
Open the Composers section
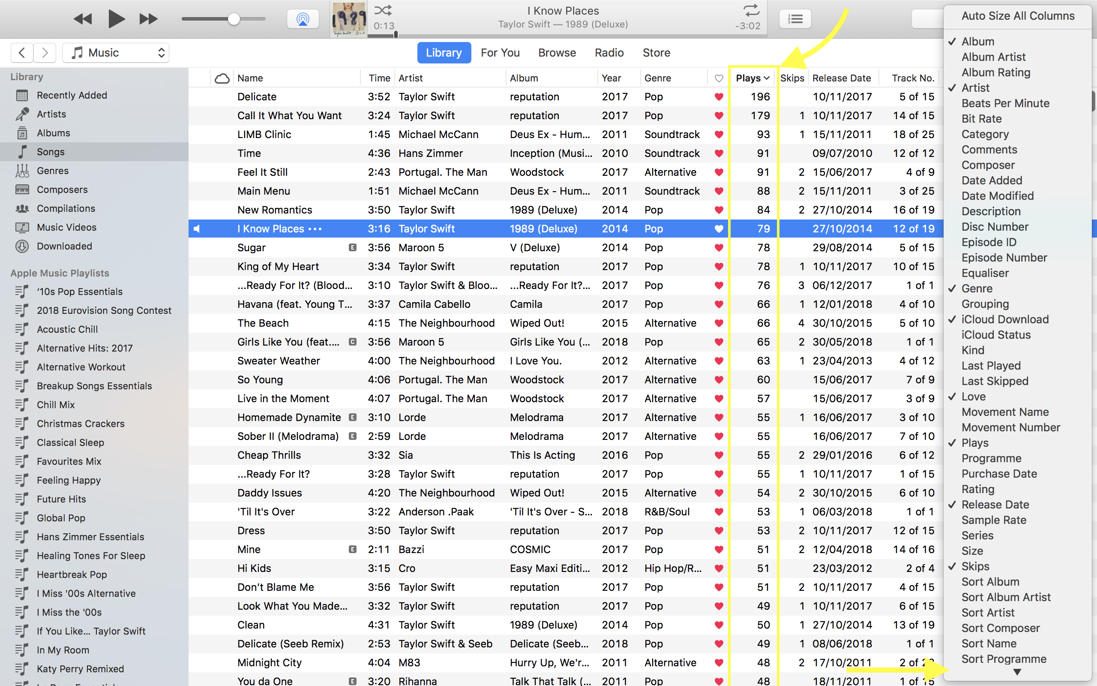click(x=62, y=189)
